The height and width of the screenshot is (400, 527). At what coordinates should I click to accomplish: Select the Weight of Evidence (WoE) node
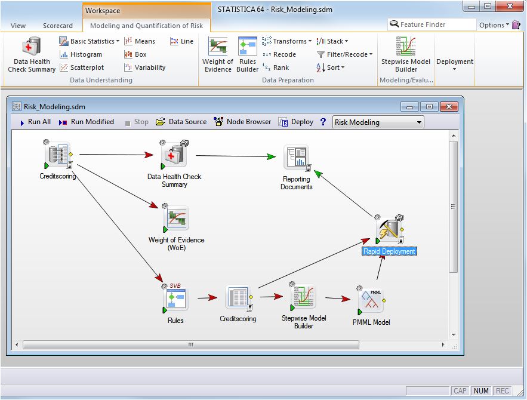(x=176, y=218)
